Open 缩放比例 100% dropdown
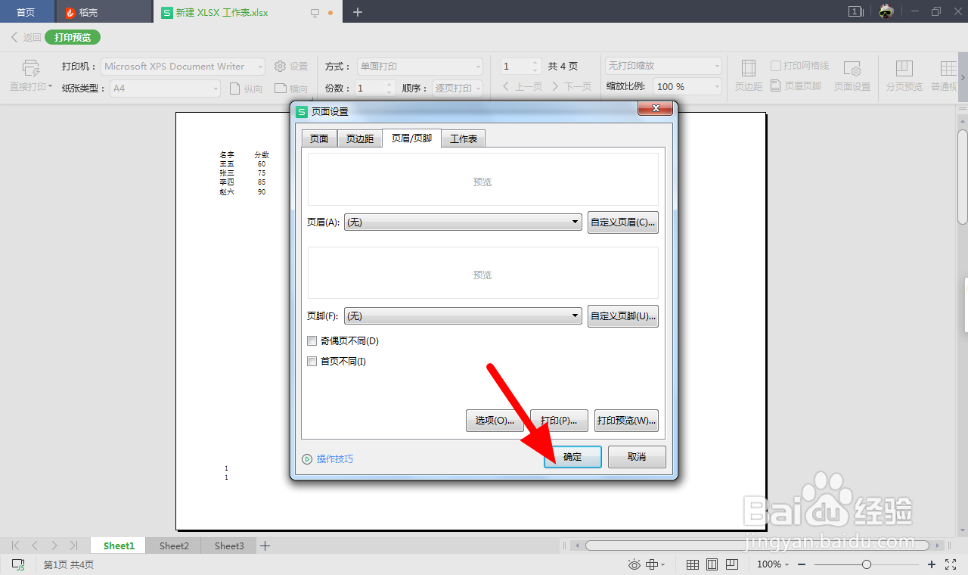This screenshot has width=968, height=575. pyautogui.click(x=688, y=87)
